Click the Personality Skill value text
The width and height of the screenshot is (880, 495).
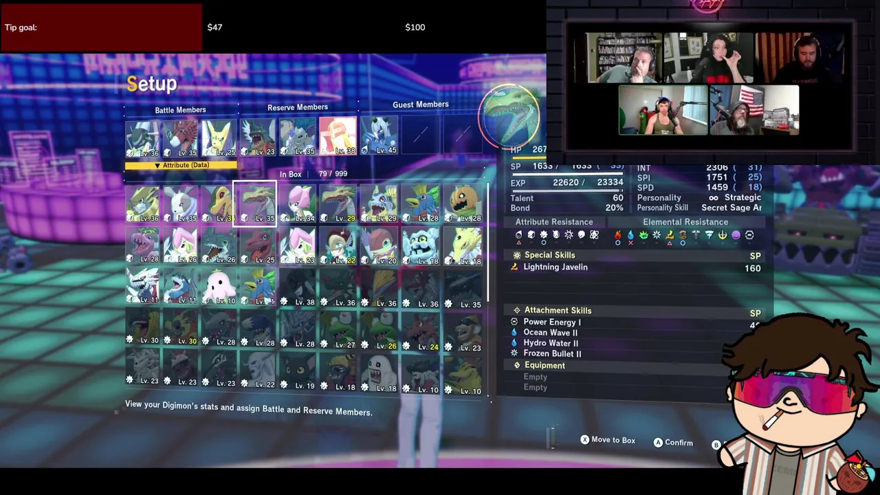(x=731, y=208)
